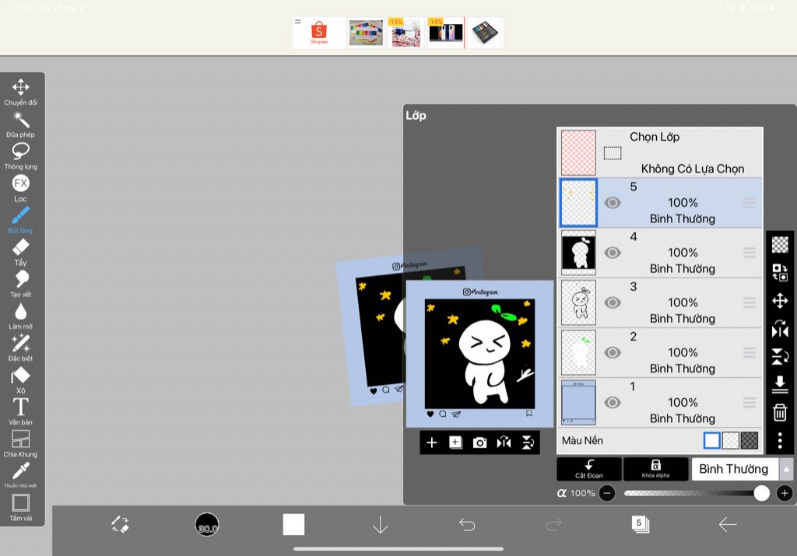Select layer 2 thumbnail
Viewport: 797px width, 556px height.
[578, 352]
